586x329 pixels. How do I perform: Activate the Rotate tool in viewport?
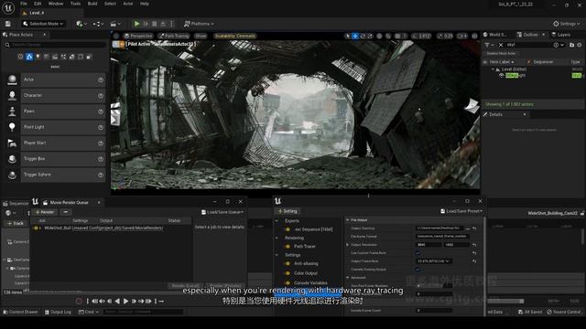(x=363, y=36)
